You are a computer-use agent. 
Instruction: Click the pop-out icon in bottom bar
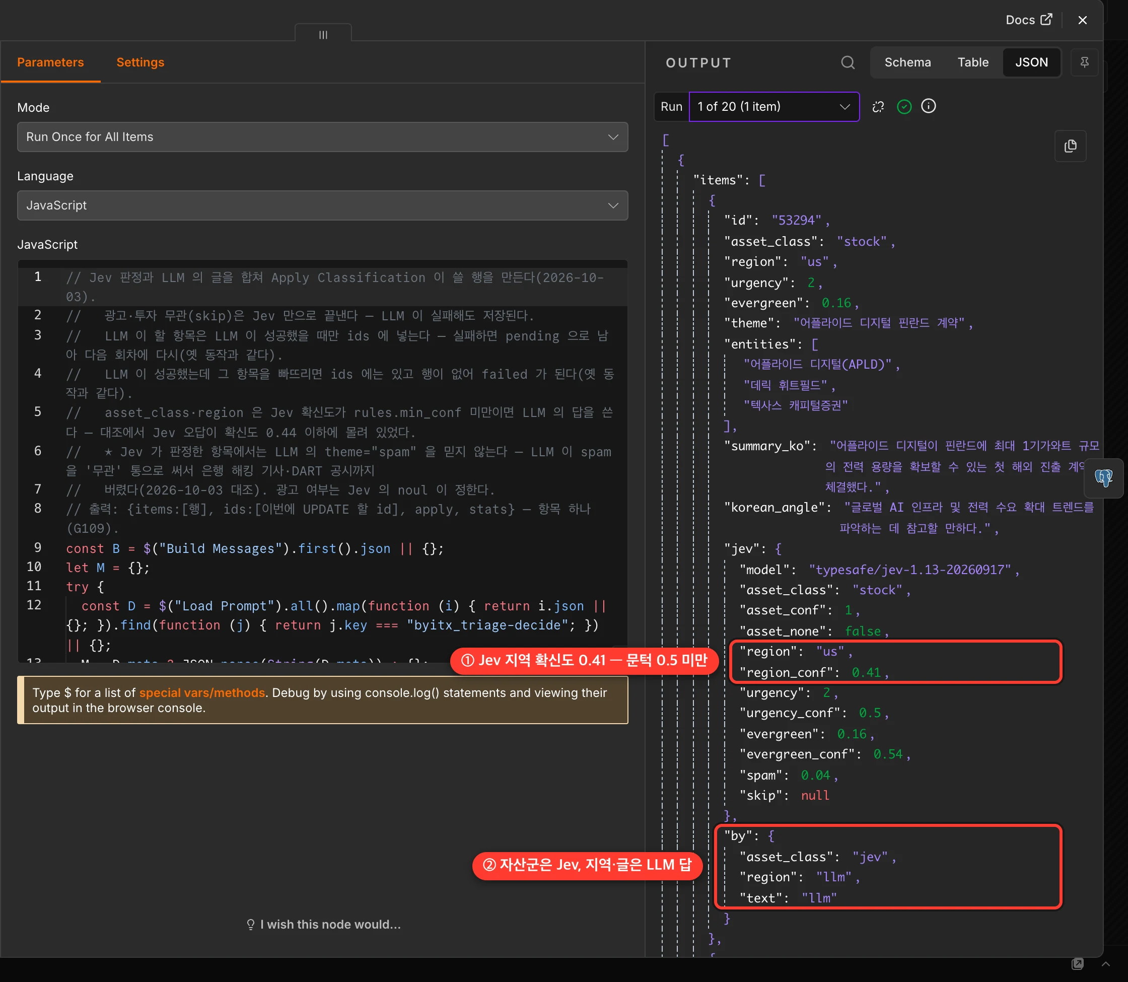pyautogui.click(x=1077, y=964)
